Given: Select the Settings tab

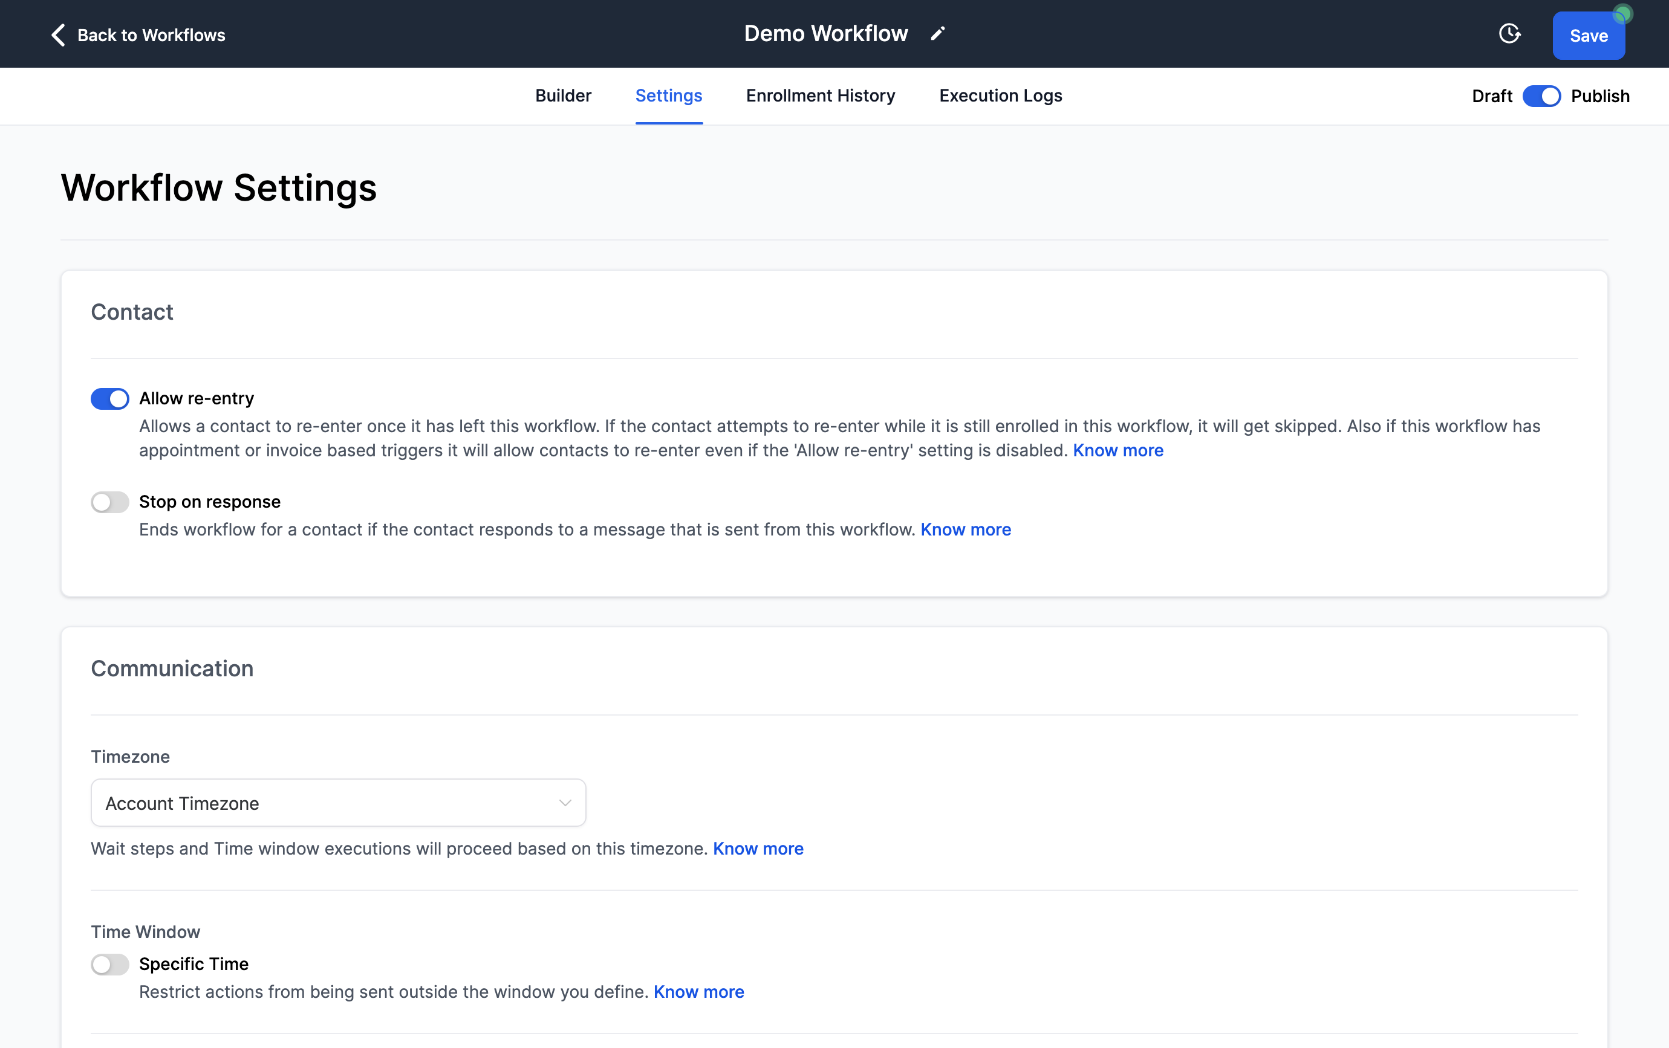Looking at the screenshot, I should click(668, 95).
